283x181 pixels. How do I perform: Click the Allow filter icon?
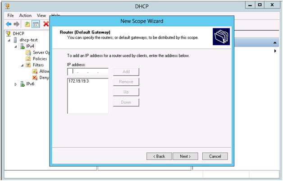pos(35,71)
